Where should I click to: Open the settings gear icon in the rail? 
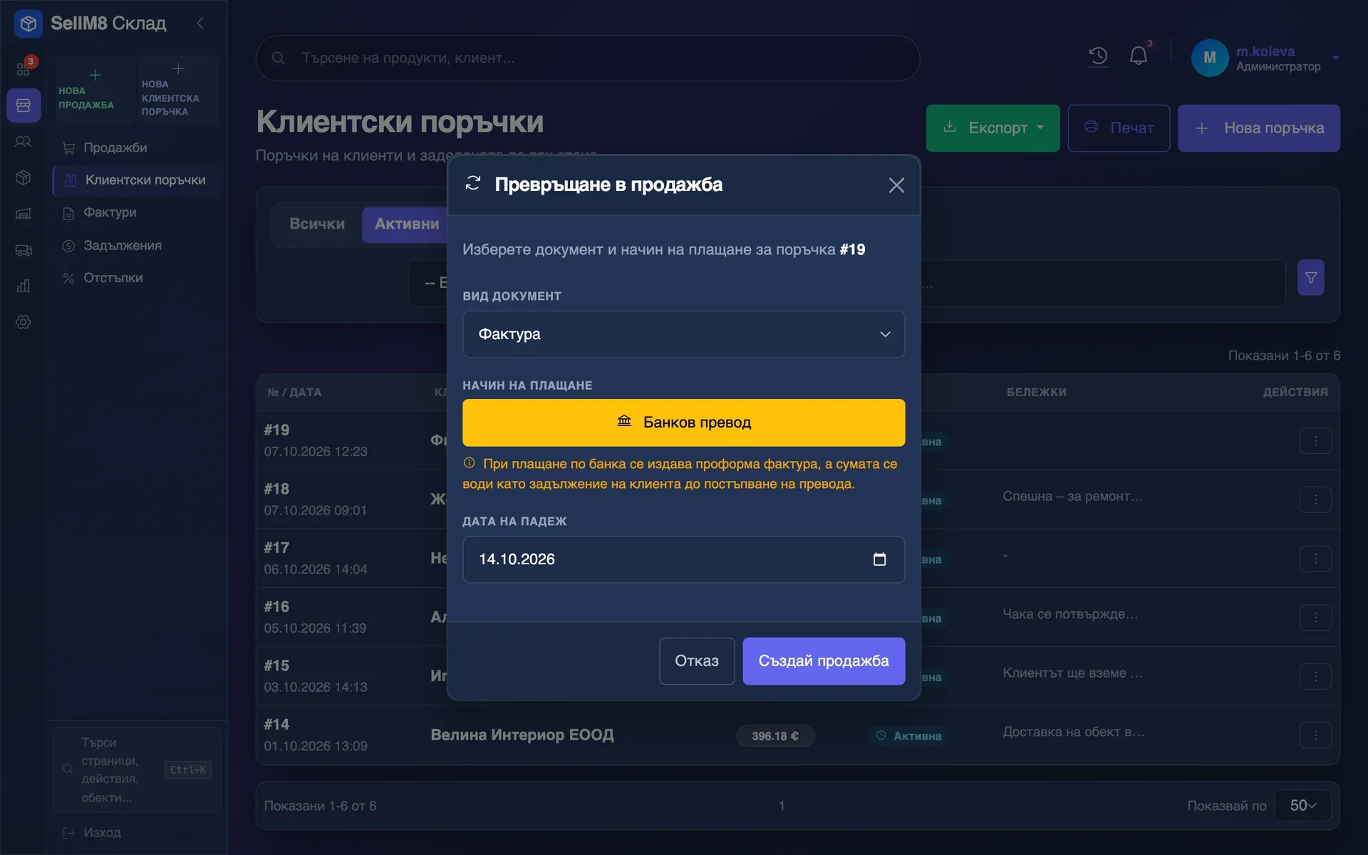[24, 322]
